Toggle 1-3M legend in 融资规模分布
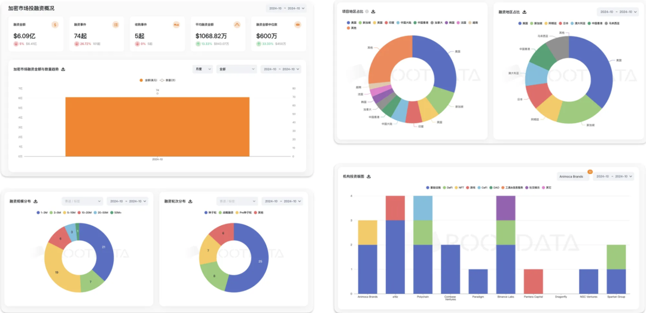 (x=43, y=213)
